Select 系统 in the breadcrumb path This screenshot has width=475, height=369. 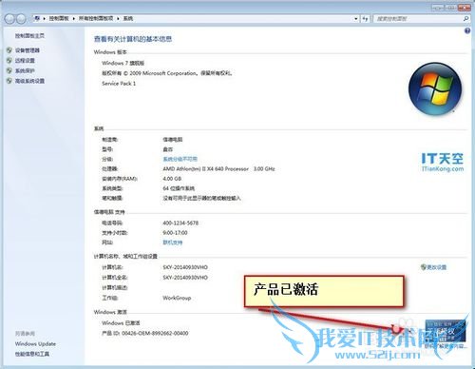click(x=128, y=19)
